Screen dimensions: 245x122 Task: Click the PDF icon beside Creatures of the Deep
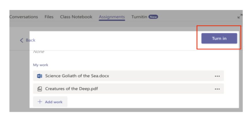coord(39,89)
